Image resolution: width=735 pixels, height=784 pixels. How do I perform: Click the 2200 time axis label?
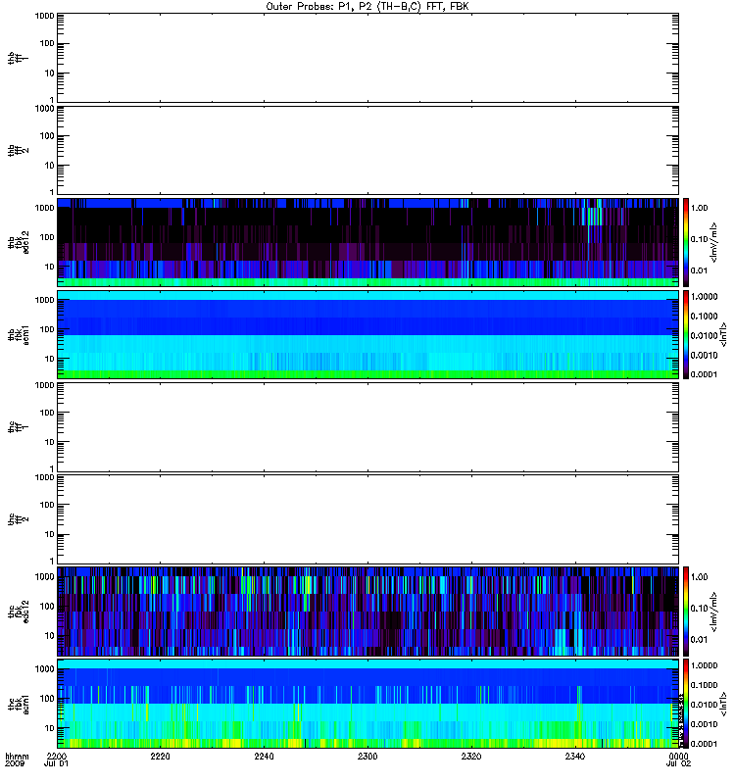point(57,757)
